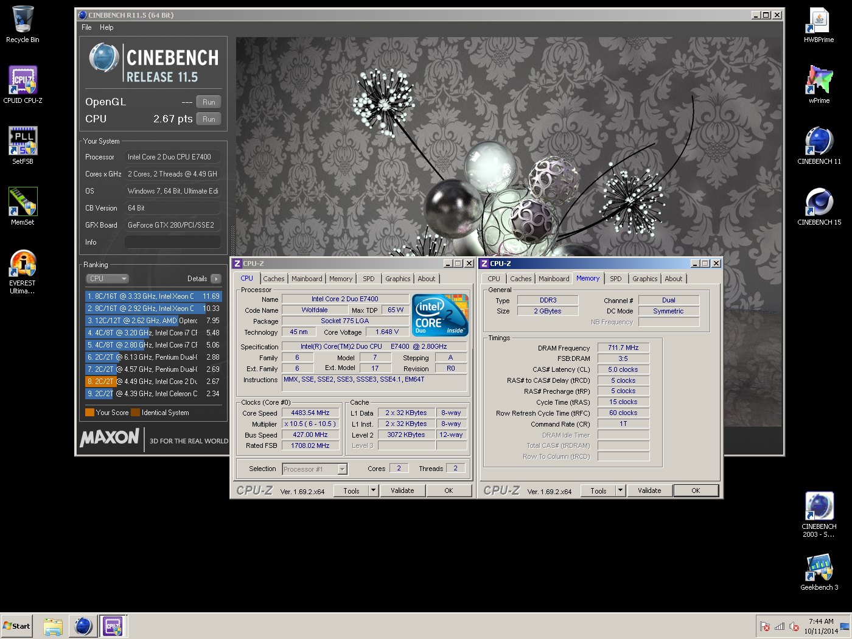Open the File menu in Cinebench
This screenshot has width=852, height=639.
point(86,27)
